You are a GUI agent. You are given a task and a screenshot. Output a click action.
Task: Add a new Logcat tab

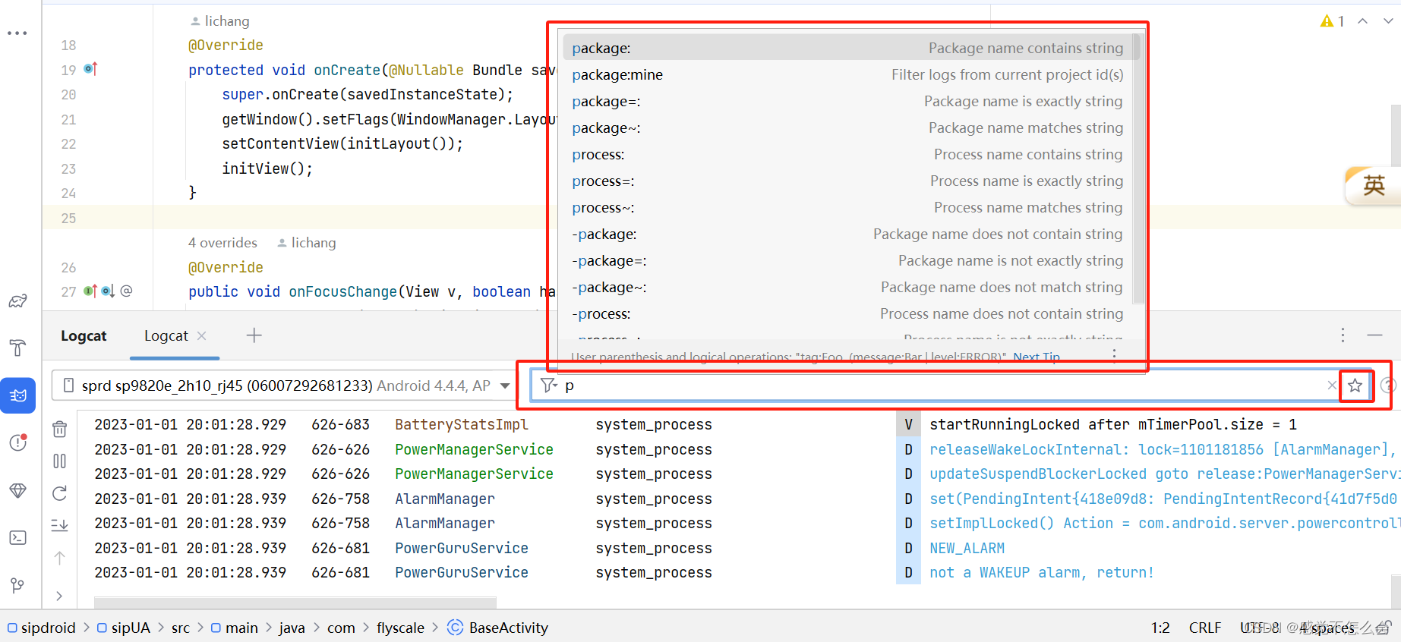(x=254, y=335)
